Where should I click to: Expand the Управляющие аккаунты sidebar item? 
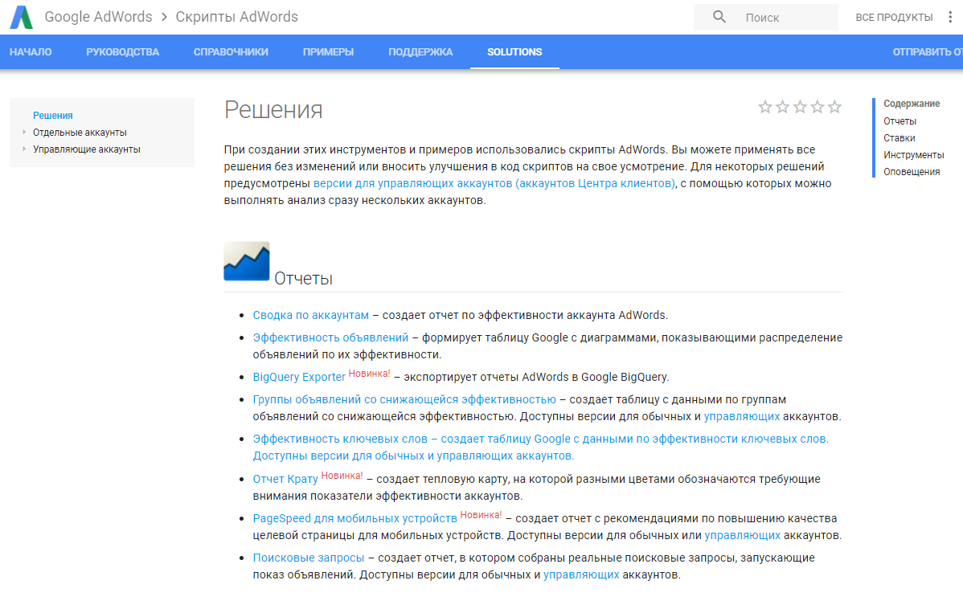point(24,149)
